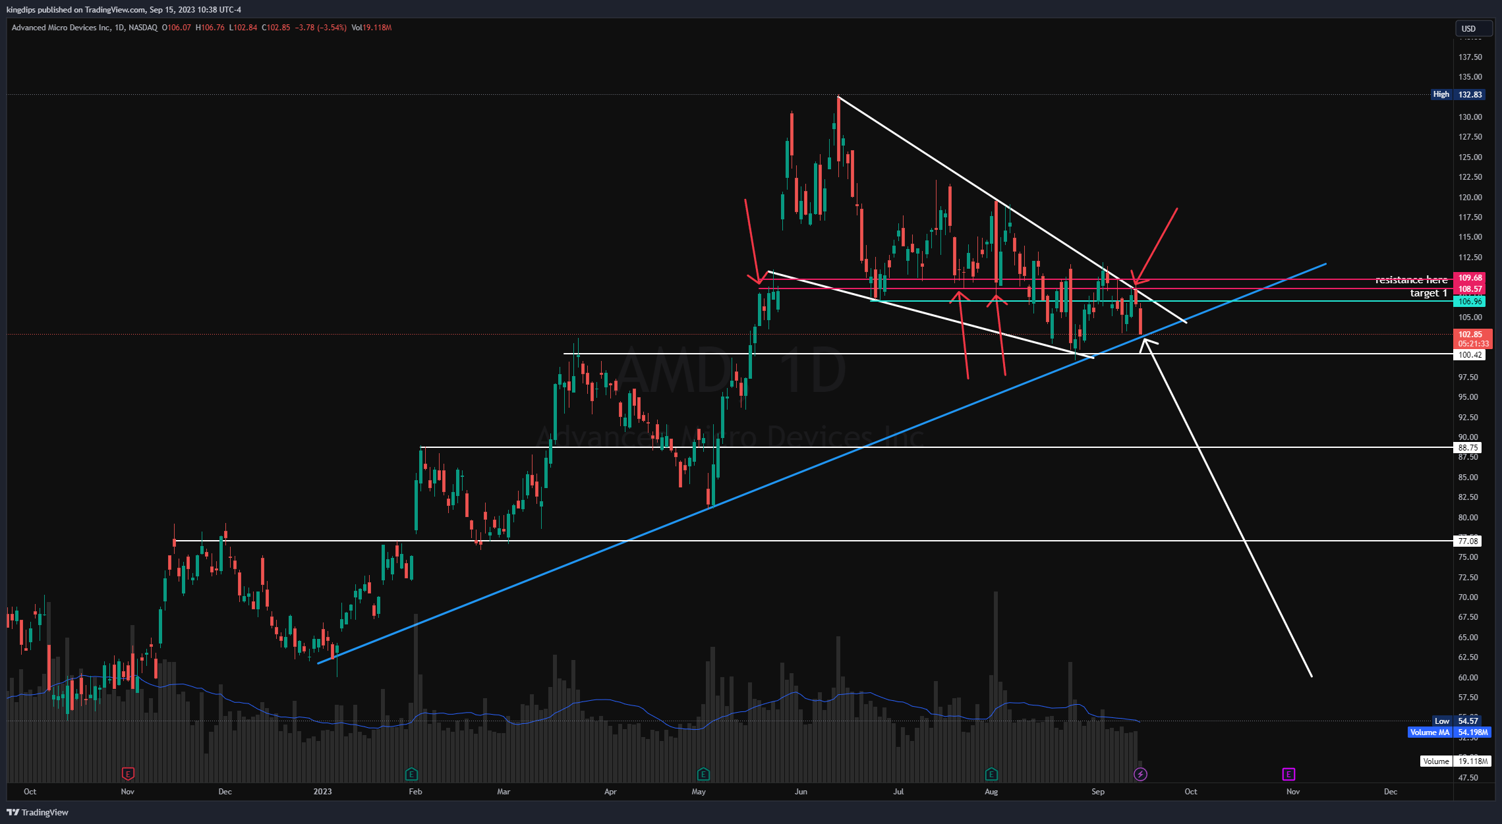Click the Vol19.118M header value
This screenshot has width=1502, height=824.
click(x=372, y=28)
